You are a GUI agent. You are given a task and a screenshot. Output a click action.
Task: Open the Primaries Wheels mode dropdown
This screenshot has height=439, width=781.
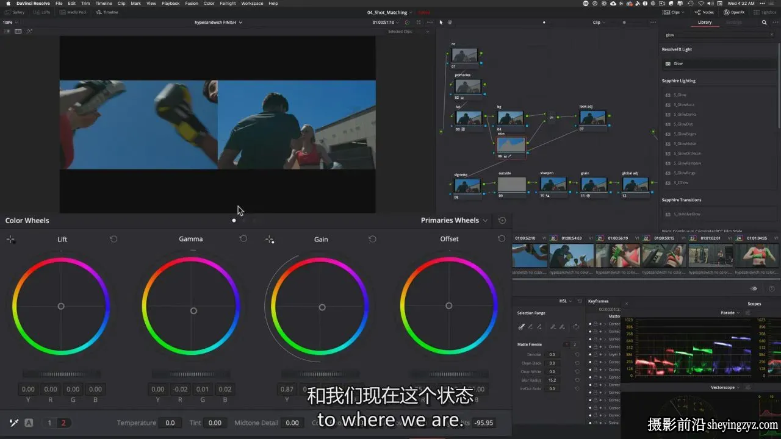pyautogui.click(x=455, y=220)
